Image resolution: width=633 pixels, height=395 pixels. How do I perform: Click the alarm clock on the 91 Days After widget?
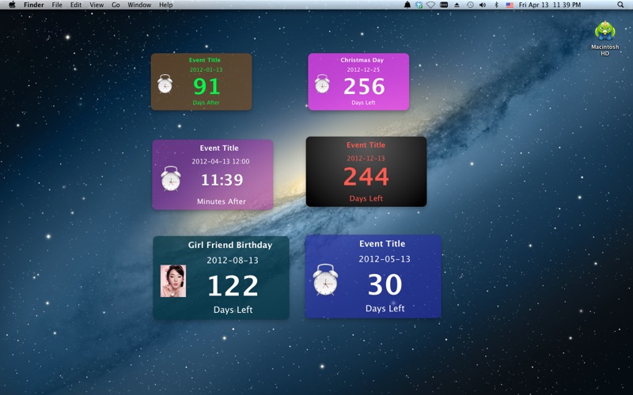(x=165, y=84)
